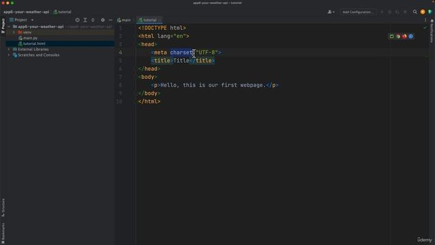435x245 pixels.
Task: Toggle the Bookmarks tool window stripe
Action: (3, 233)
